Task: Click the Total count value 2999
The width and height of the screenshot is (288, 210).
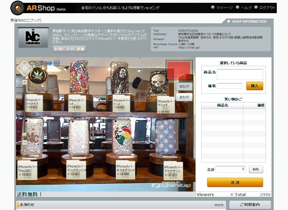Action: point(265,195)
